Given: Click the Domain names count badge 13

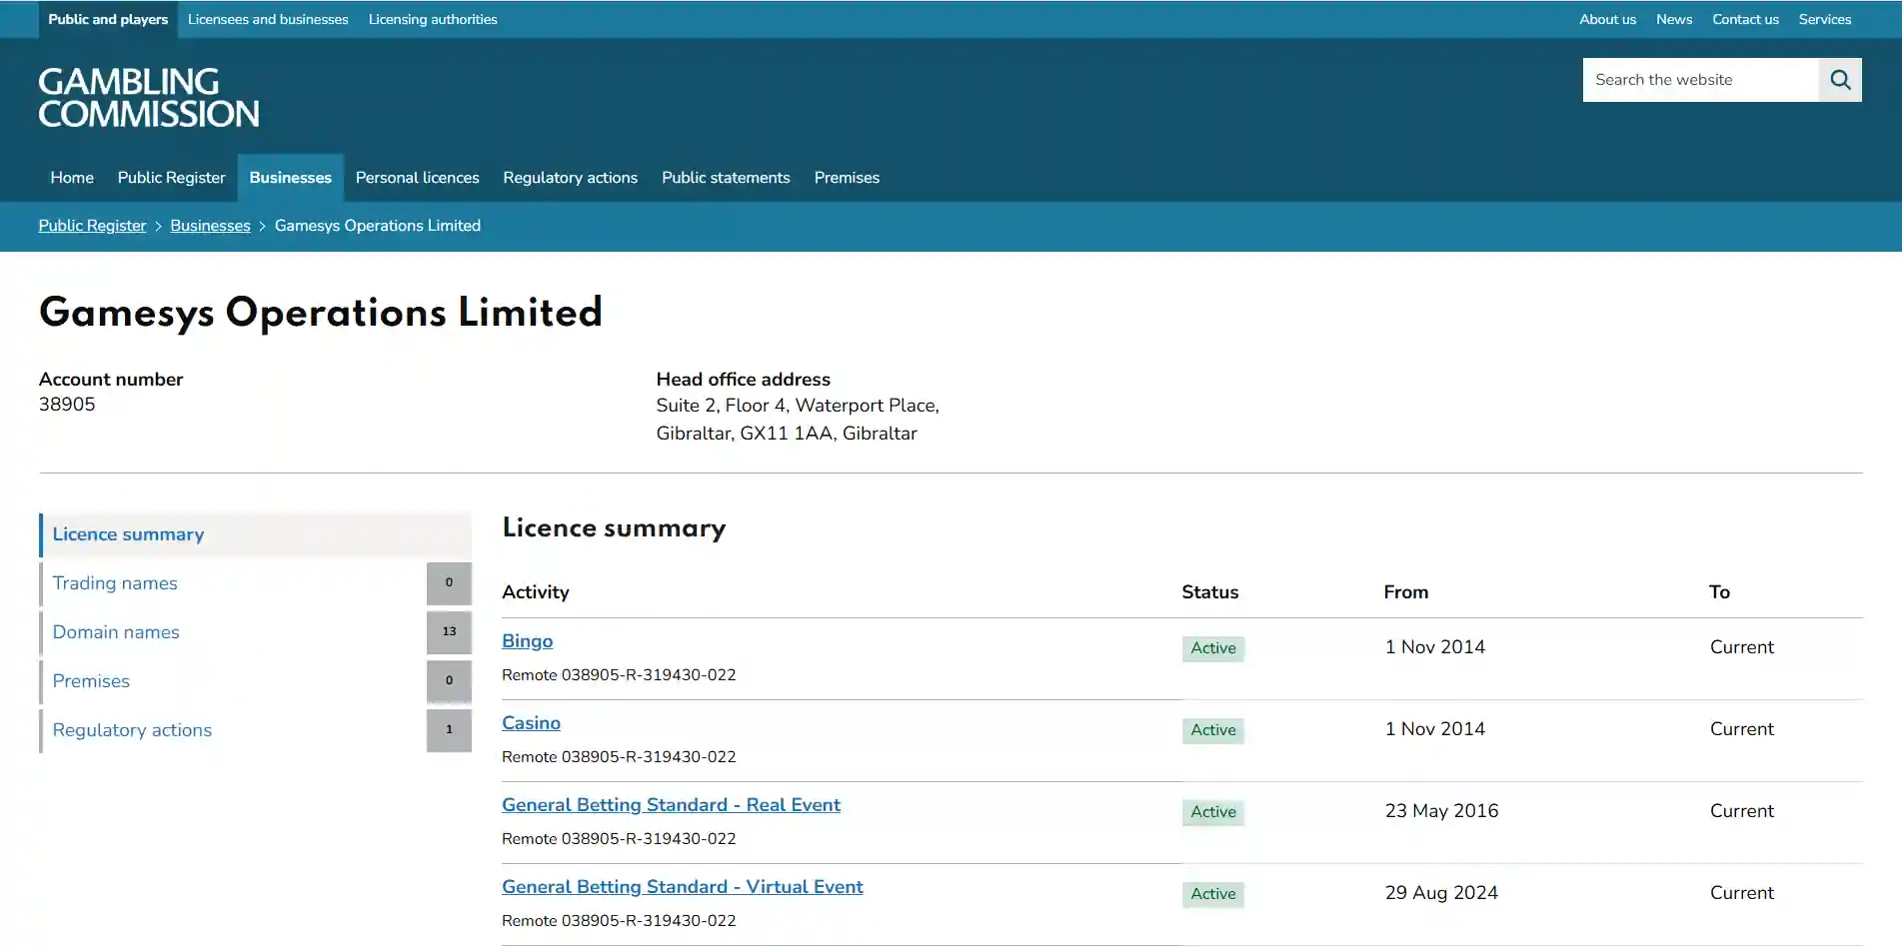Looking at the screenshot, I should click(x=449, y=632).
